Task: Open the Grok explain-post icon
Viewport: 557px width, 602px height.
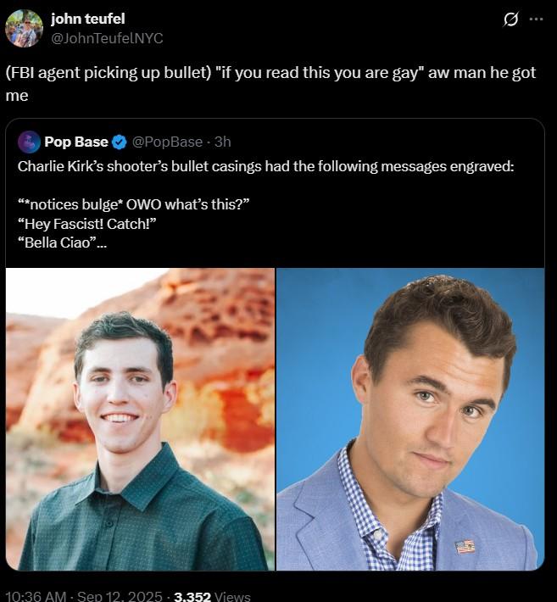Action: (510, 20)
